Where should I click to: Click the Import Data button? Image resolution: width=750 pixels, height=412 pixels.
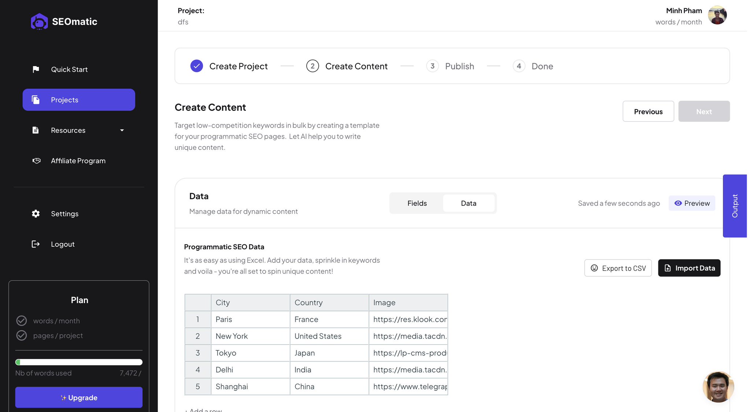coord(689,268)
